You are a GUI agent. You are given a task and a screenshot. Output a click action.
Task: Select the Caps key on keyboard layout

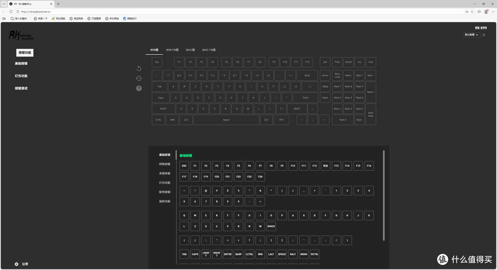pyautogui.click(x=161, y=98)
